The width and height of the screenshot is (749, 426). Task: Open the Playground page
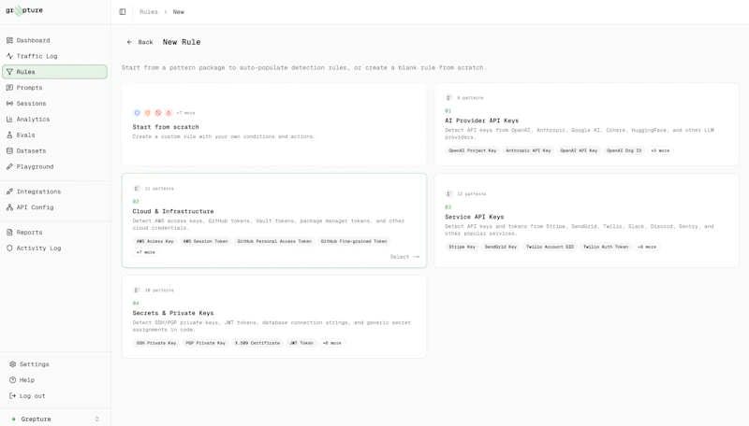point(55,167)
